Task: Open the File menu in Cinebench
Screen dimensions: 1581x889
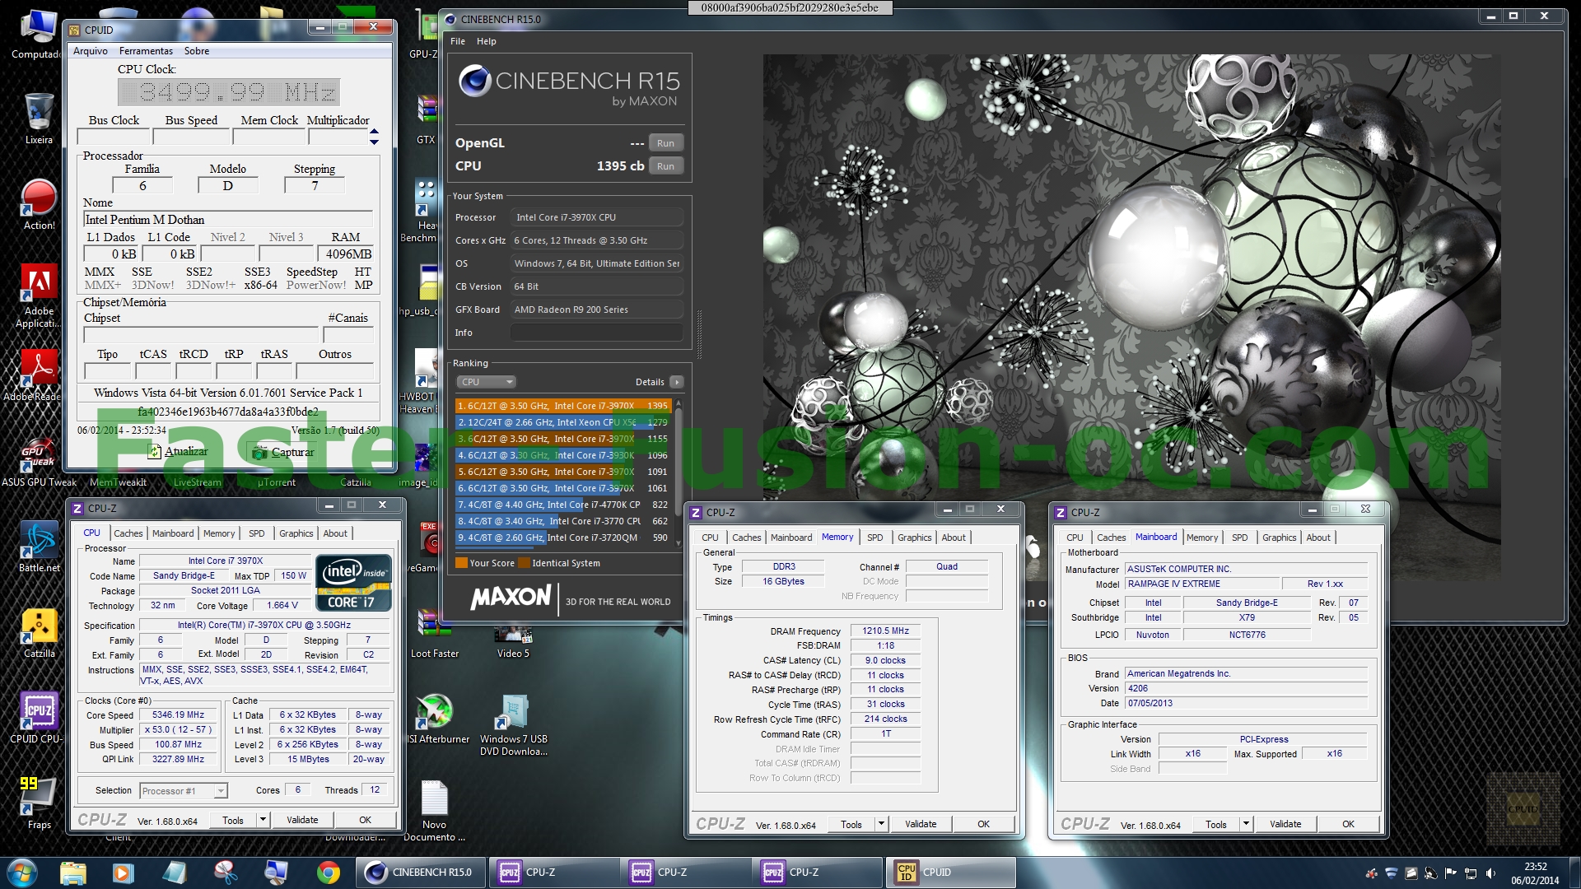Action: coord(458,41)
